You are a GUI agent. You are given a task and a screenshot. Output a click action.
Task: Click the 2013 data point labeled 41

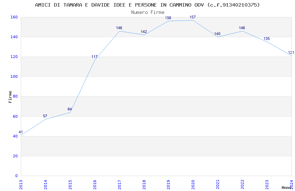point(21,132)
